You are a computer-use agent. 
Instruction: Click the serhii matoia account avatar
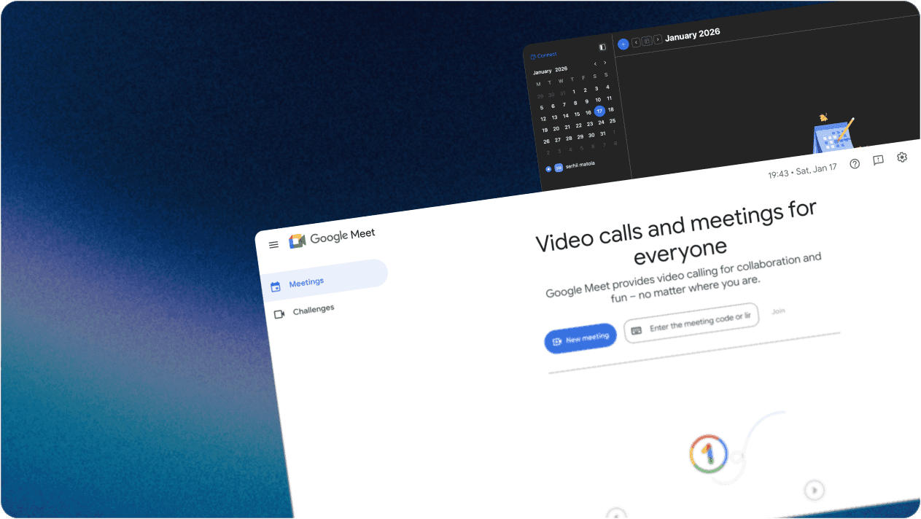pyautogui.click(x=559, y=168)
